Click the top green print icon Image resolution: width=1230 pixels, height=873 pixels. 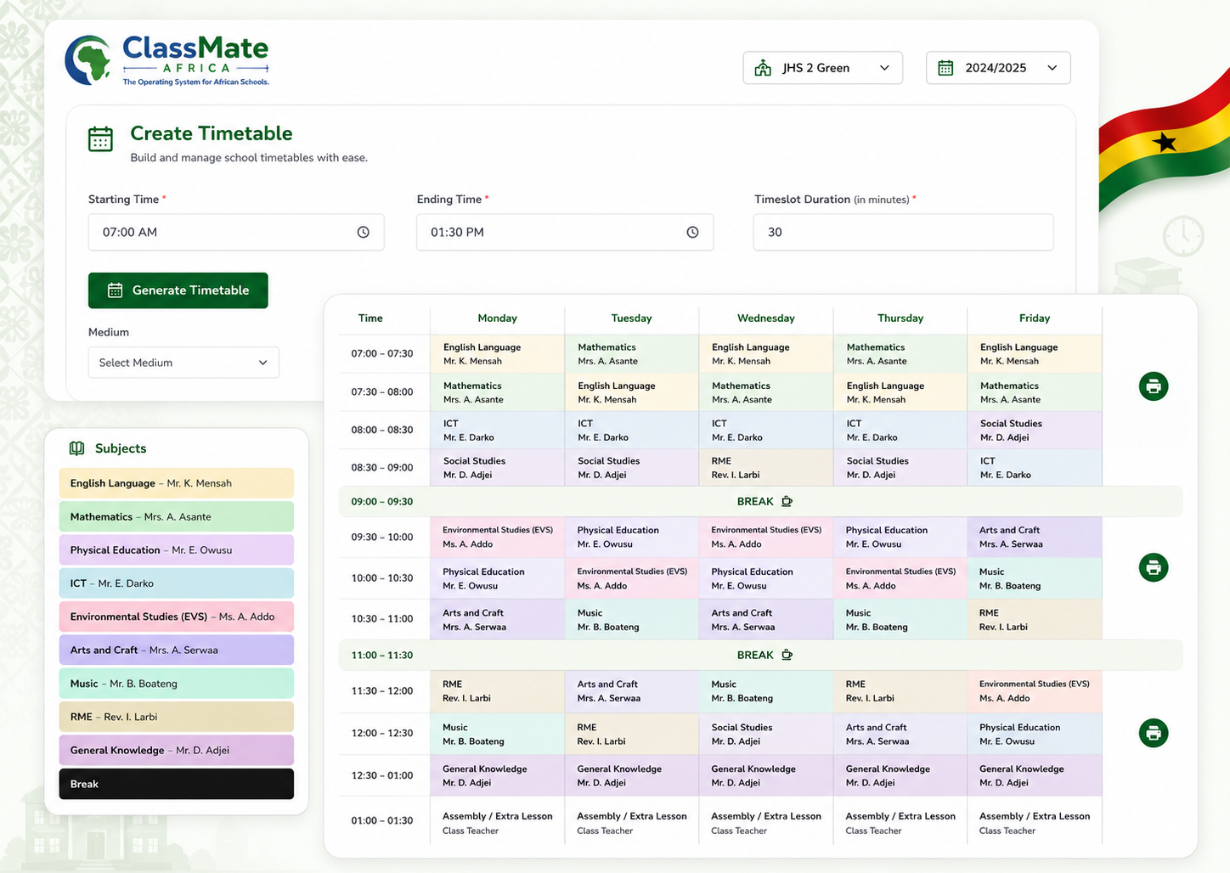(1153, 386)
